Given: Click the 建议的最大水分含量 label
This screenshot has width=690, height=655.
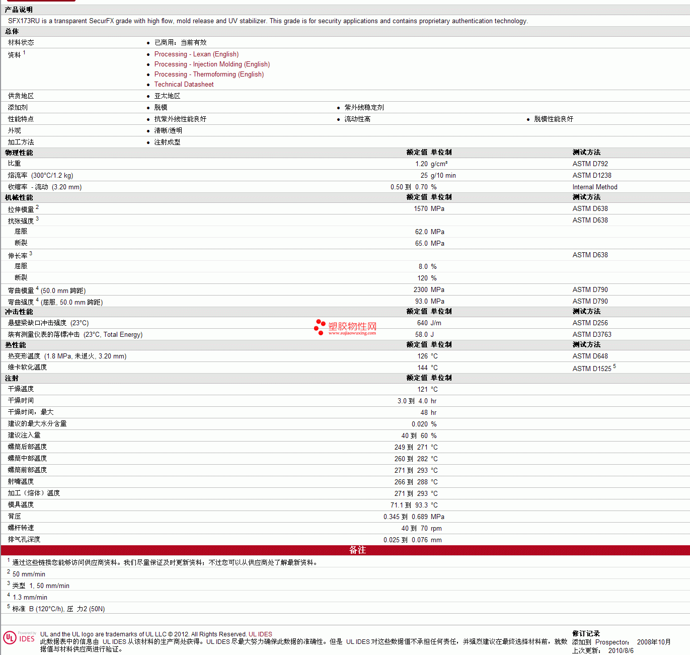Looking at the screenshot, I should click(x=37, y=424).
